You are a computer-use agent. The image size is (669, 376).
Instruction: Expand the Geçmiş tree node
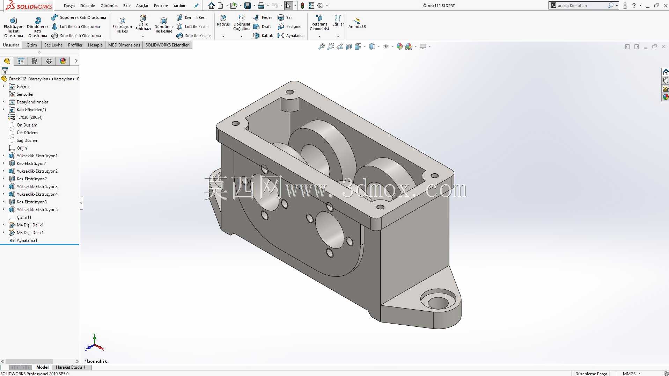[3, 86]
